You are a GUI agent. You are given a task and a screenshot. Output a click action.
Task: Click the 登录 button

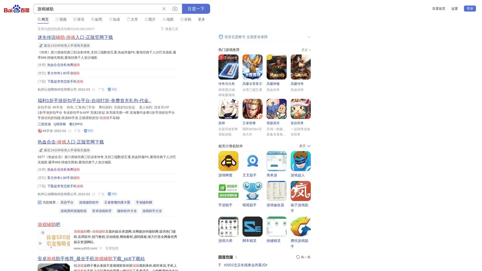click(x=470, y=9)
